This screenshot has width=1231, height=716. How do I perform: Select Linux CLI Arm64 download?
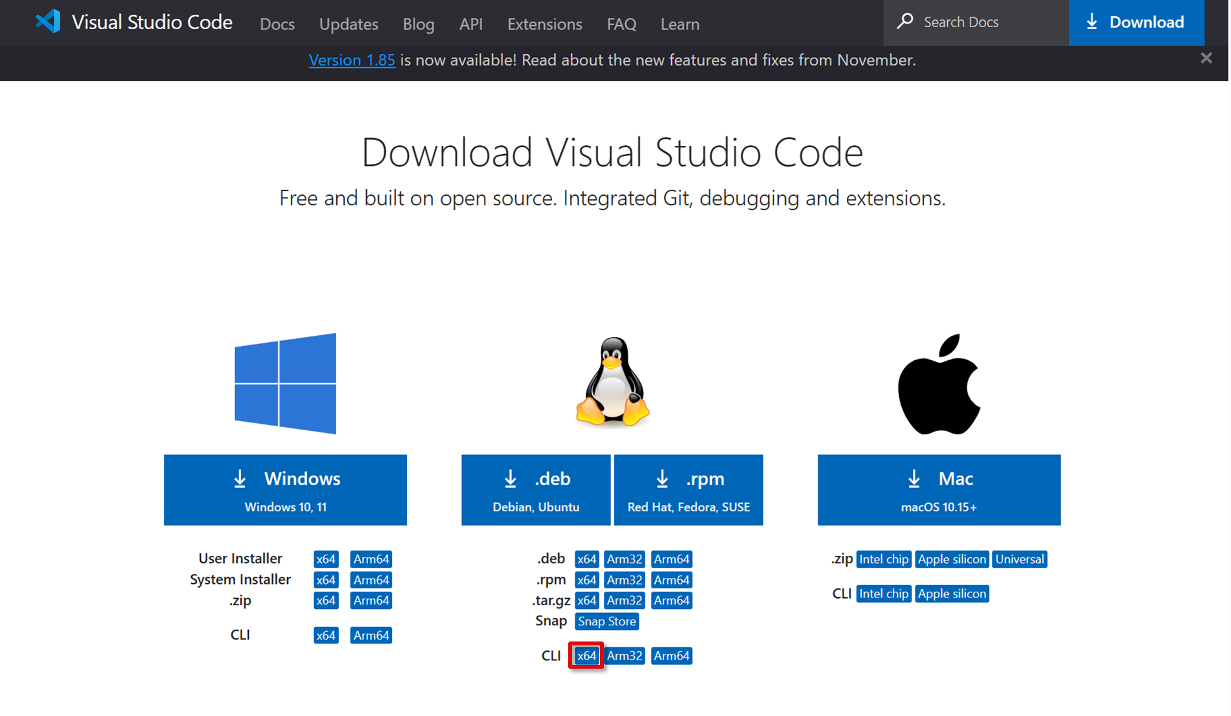671,656
